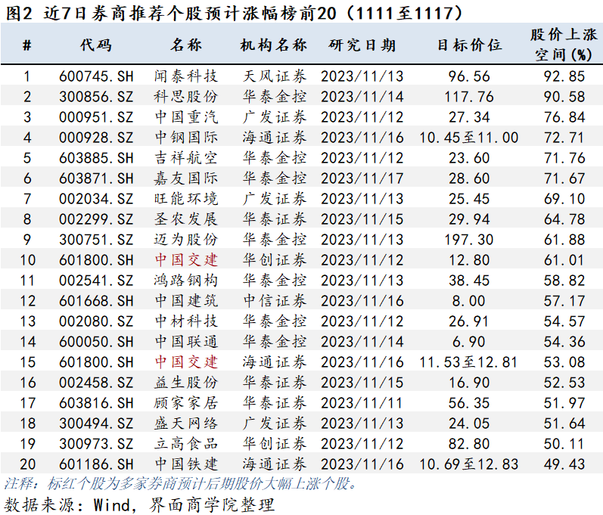The image size is (603, 515).
Task: Click target price 10.69至12.83
Action: pyautogui.click(x=469, y=464)
